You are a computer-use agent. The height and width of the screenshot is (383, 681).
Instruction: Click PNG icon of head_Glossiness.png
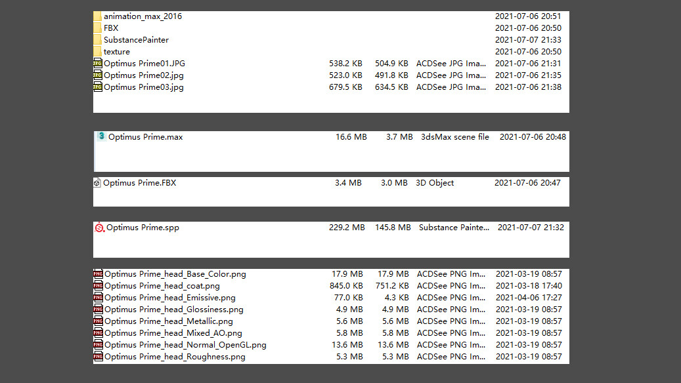coord(98,310)
